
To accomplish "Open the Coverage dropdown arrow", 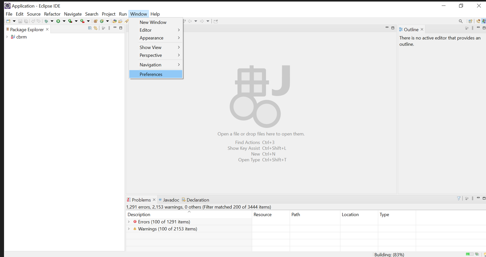I will point(76,21).
